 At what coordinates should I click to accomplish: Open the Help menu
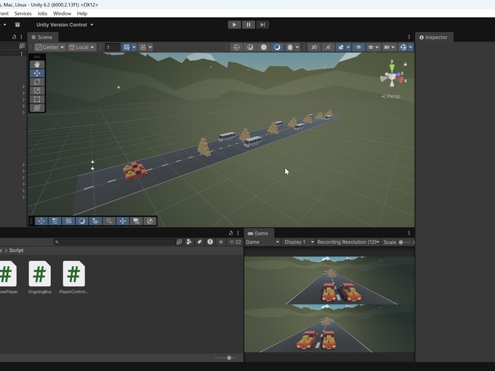tap(82, 14)
